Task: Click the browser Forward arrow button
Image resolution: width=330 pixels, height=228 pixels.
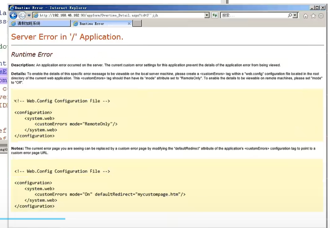Action: (22, 15)
